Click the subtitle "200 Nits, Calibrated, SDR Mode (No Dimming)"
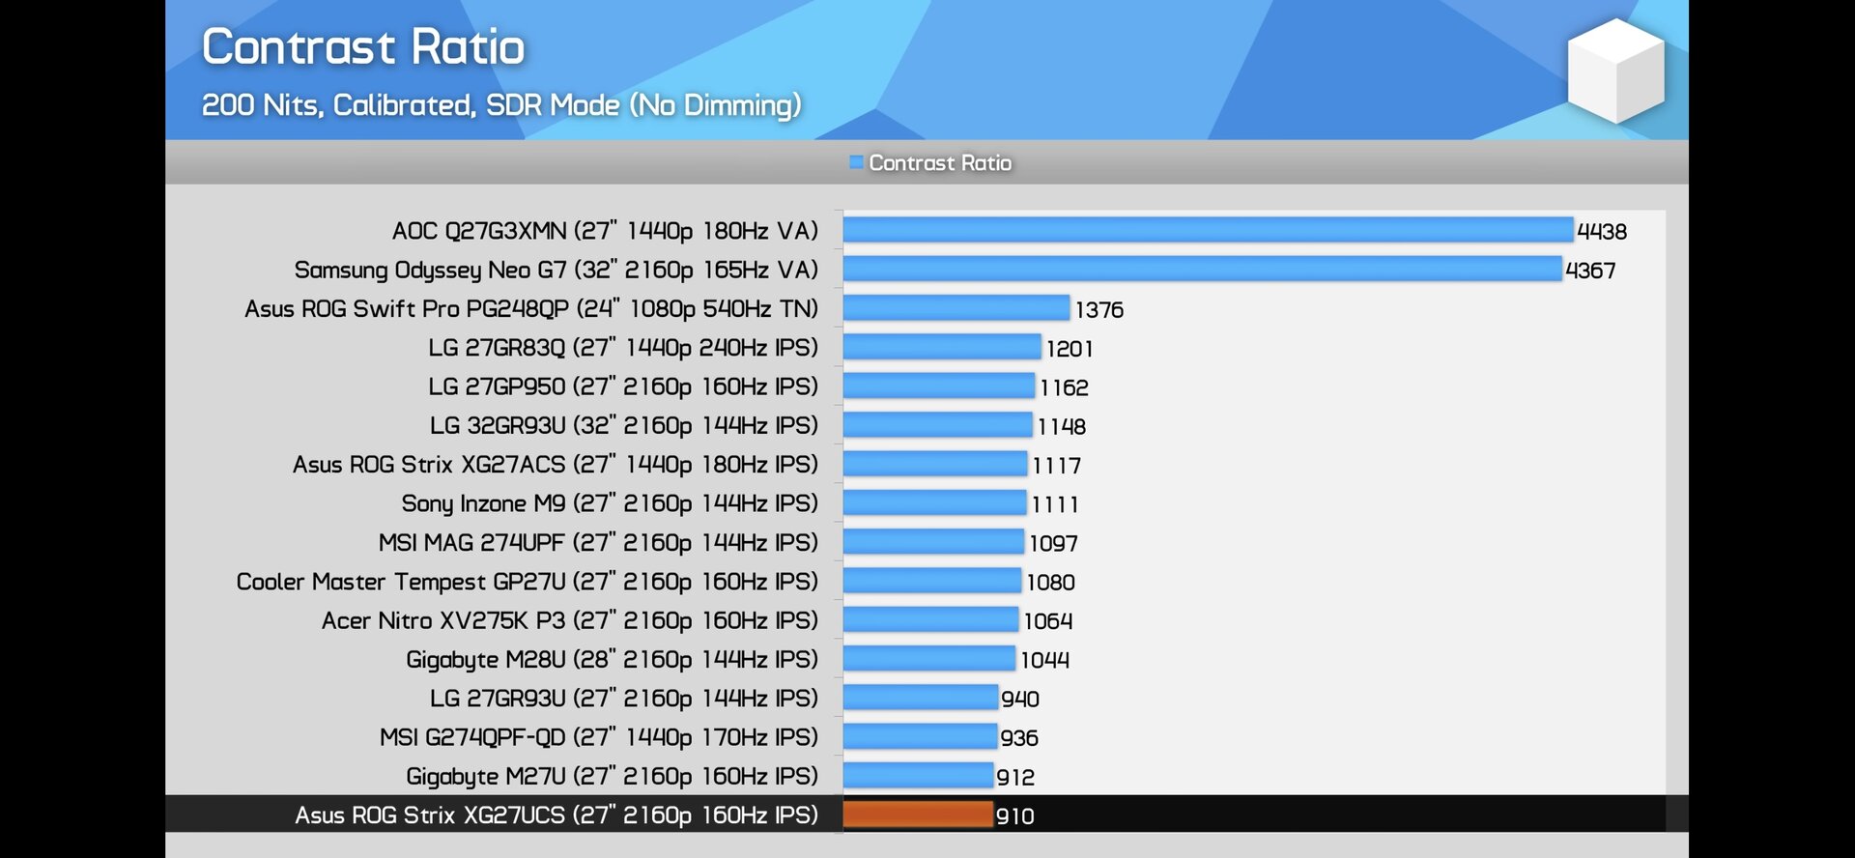The width and height of the screenshot is (1855, 858). click(501, 104)
